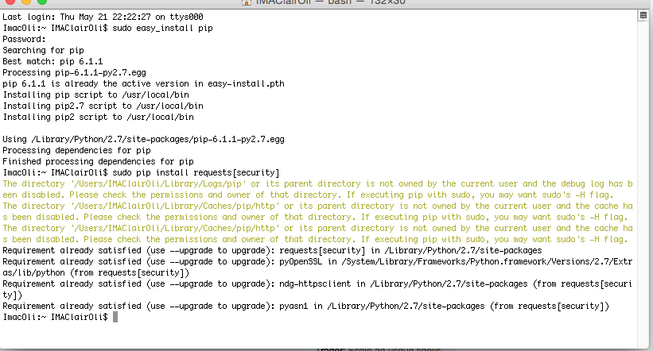Click the scrollback indicator icon at top right
The image size is (653, 351).
pyautogui.click(x=643, y=16)
